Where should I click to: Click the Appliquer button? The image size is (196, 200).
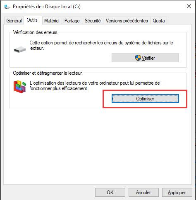177,193
